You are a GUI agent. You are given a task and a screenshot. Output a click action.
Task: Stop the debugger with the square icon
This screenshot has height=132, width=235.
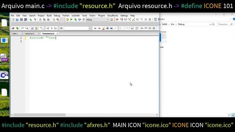150,19
